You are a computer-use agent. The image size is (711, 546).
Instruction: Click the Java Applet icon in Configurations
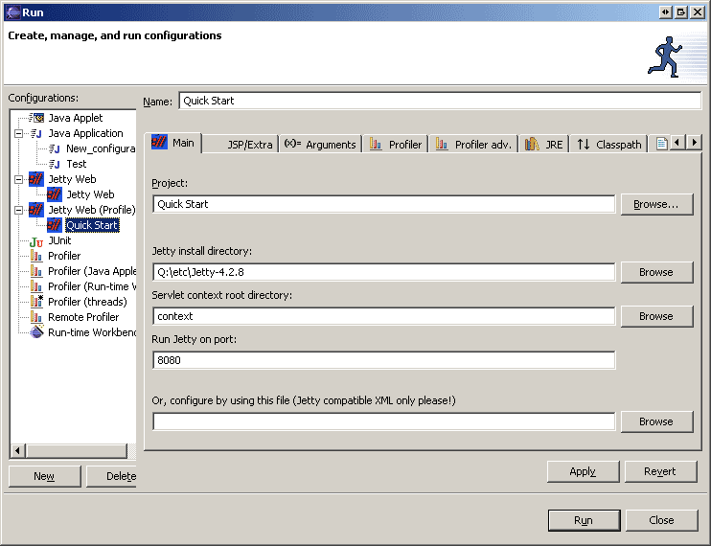coord(36,118)
